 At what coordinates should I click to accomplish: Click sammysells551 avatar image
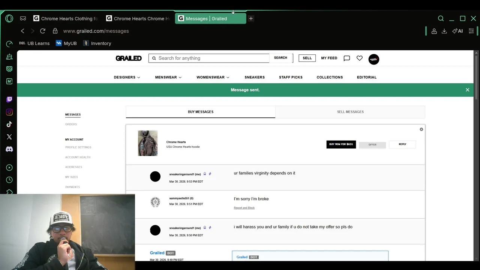tap(155, 202)
